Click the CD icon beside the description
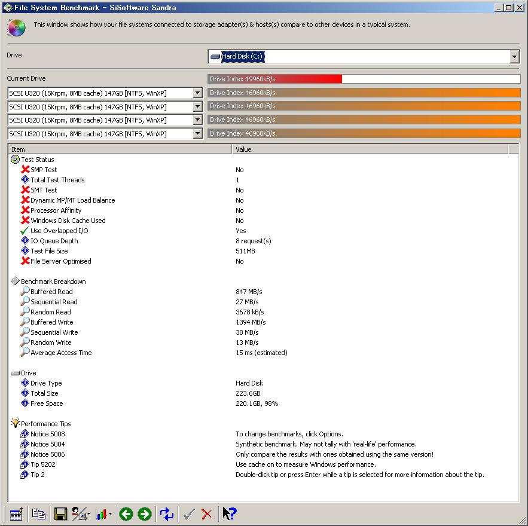 click(x=16, y=27)
